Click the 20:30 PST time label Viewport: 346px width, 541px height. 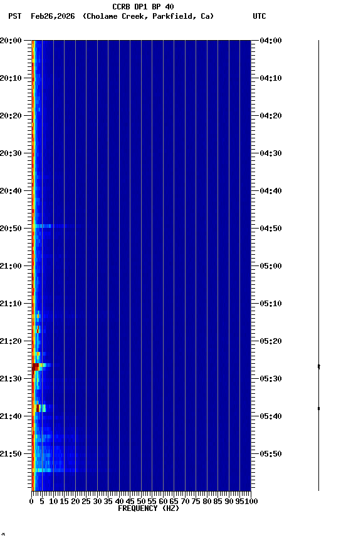[x=11, y=153]
